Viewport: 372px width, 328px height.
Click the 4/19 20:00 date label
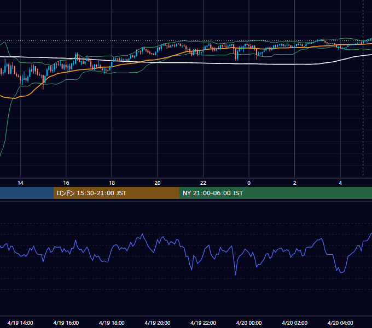click(x=158, y=323)
